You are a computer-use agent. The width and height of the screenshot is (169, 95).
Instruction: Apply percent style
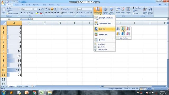click(82, 13)
